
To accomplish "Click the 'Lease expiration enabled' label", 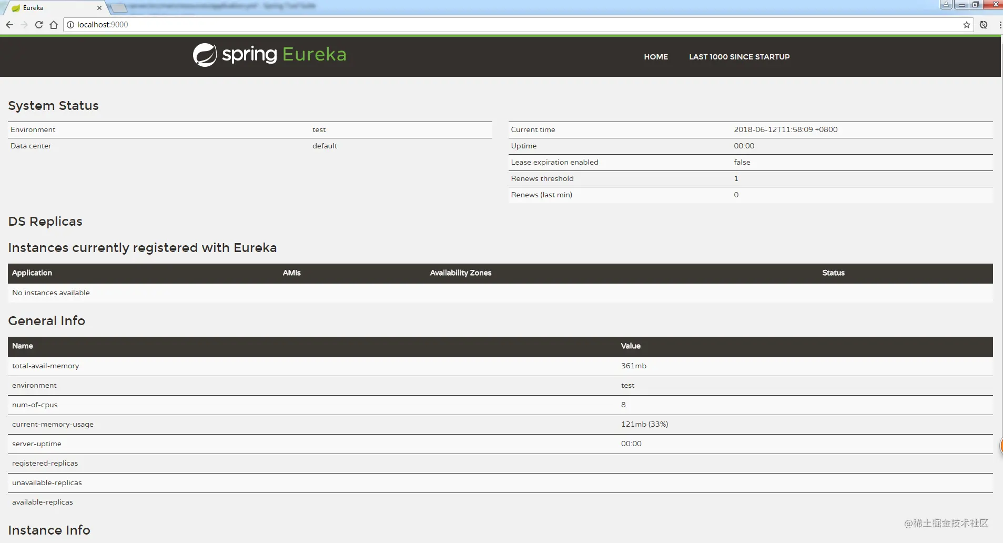I will [x=554, y=162].
